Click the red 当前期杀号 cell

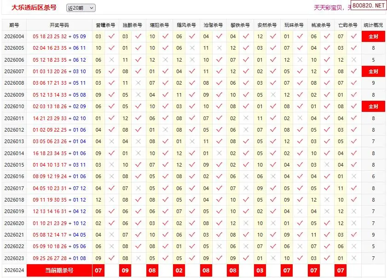click(x=59, y=271)
